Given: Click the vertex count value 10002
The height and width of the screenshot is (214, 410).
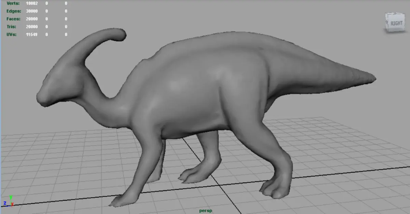Looking at the screenshot, I should (x=32, y=3).
